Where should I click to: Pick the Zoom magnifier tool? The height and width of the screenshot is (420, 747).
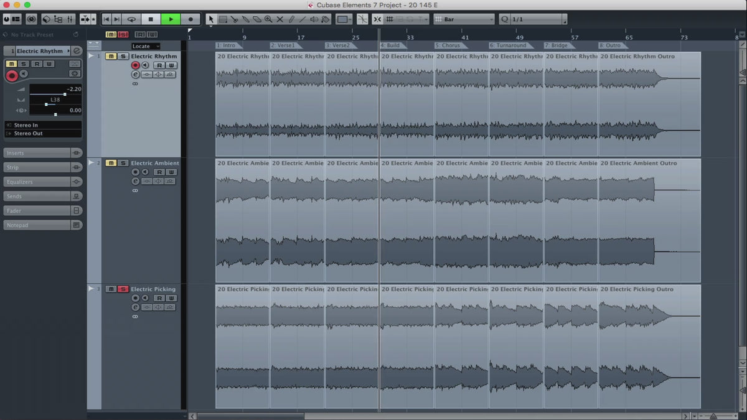[x=268, y=19]
